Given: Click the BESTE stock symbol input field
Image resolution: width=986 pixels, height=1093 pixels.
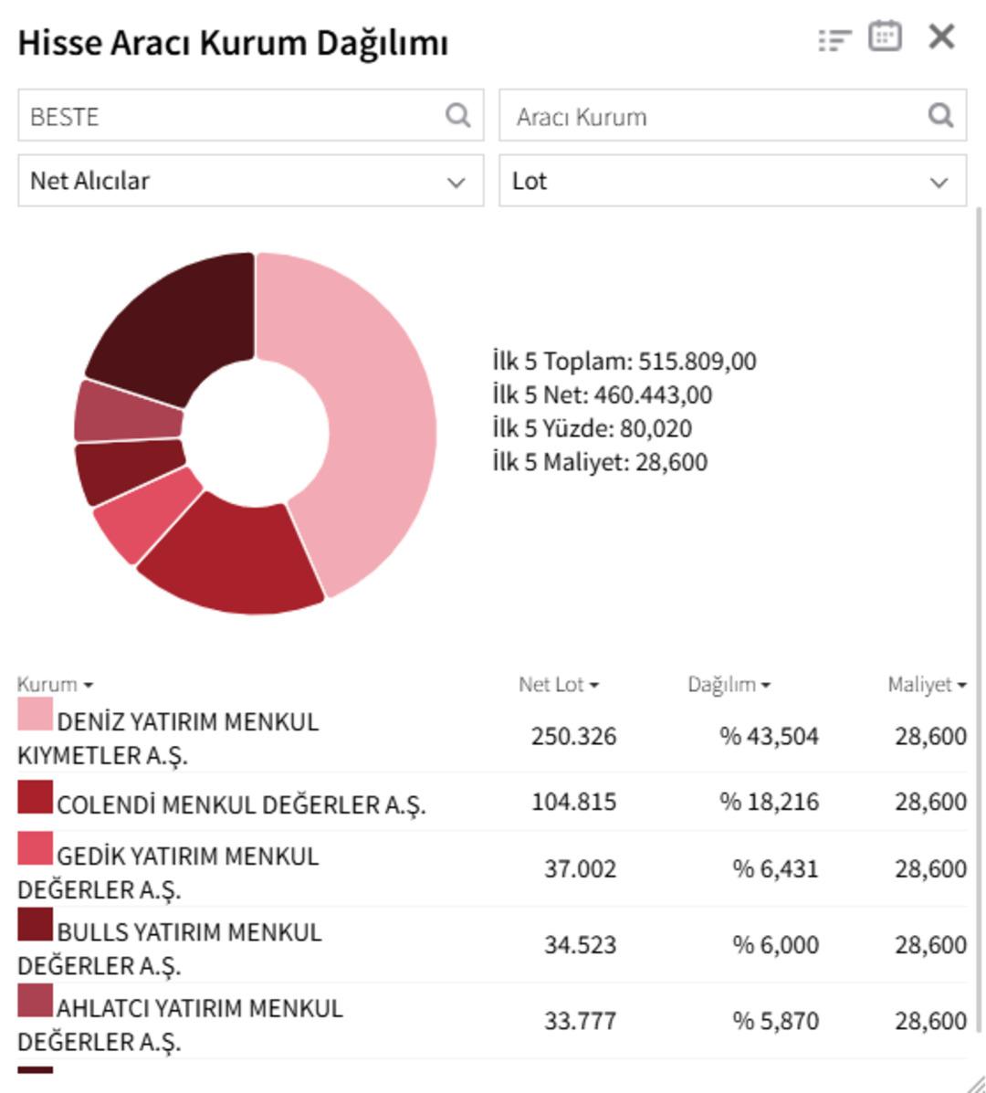Looking at the screenshot, I should (x=228, y=116).
